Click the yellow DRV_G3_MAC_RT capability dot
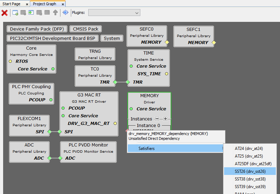 [x=115, y=123]
